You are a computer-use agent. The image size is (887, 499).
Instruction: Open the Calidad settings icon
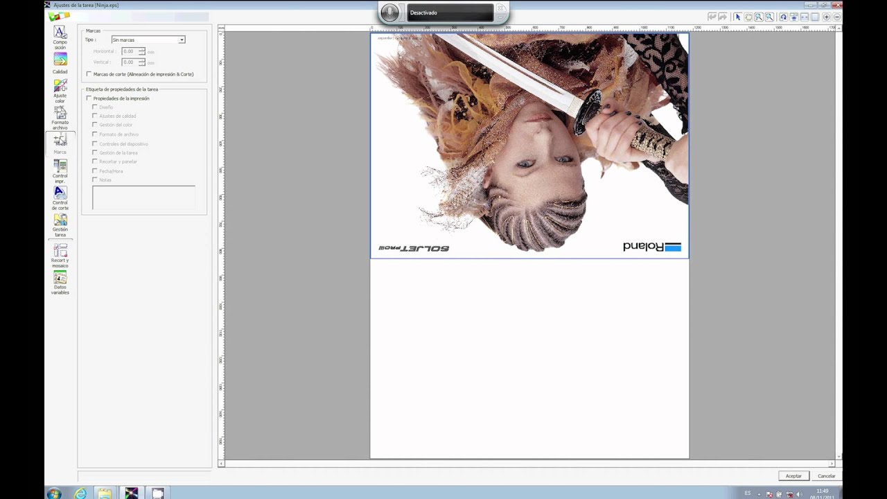coord(60,60)
